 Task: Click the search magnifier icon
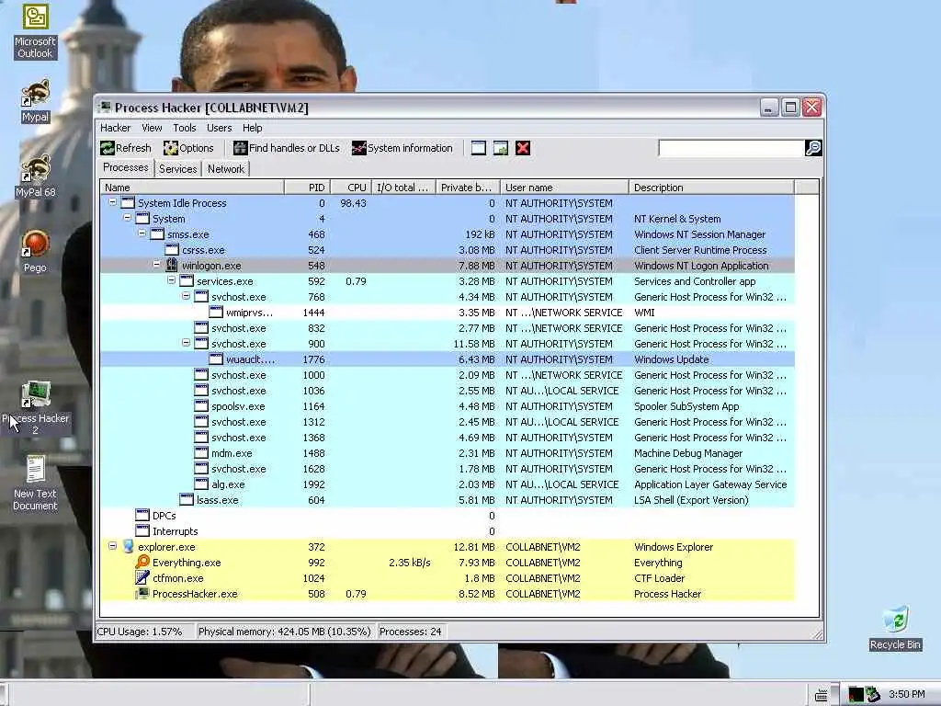pyautogui.click(x=813, y=148)
